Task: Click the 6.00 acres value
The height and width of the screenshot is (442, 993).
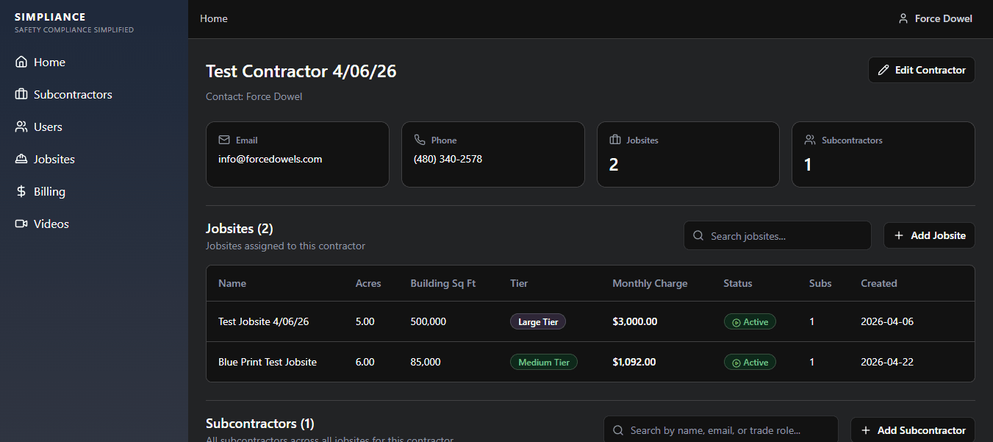Action: coord(365,362)
